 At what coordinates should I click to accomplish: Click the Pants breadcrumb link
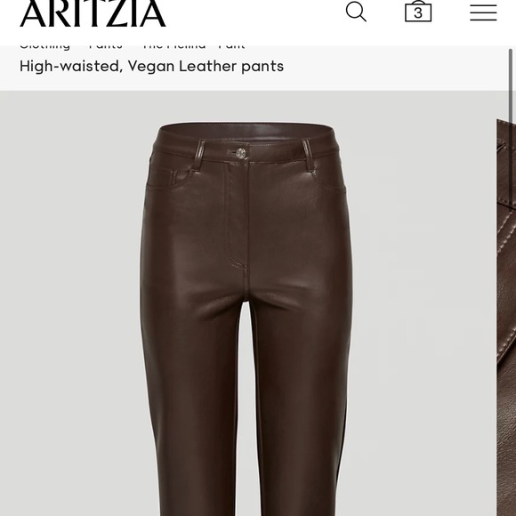pos(106,46)
